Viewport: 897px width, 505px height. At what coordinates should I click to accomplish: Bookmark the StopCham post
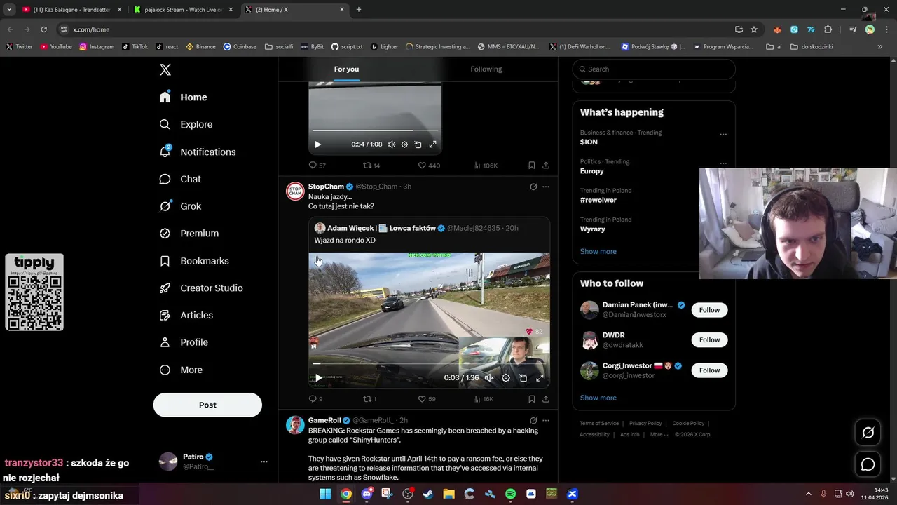532,399
